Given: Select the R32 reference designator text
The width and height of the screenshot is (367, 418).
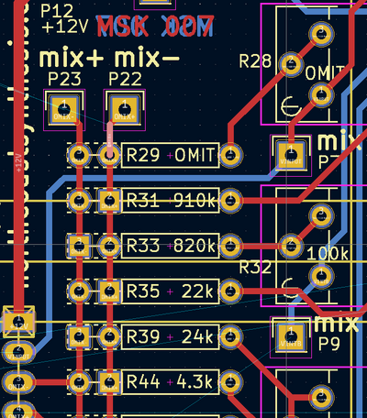Looking at the screenshot, I should click(255, 268).
